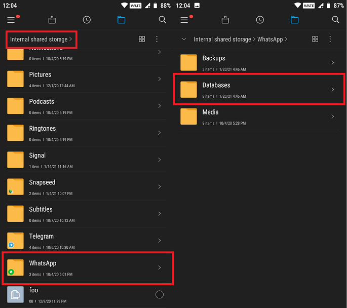Viewport: 347px width, 308px height.
Task: Select the foo file radio circle
Action: [160, 294]
